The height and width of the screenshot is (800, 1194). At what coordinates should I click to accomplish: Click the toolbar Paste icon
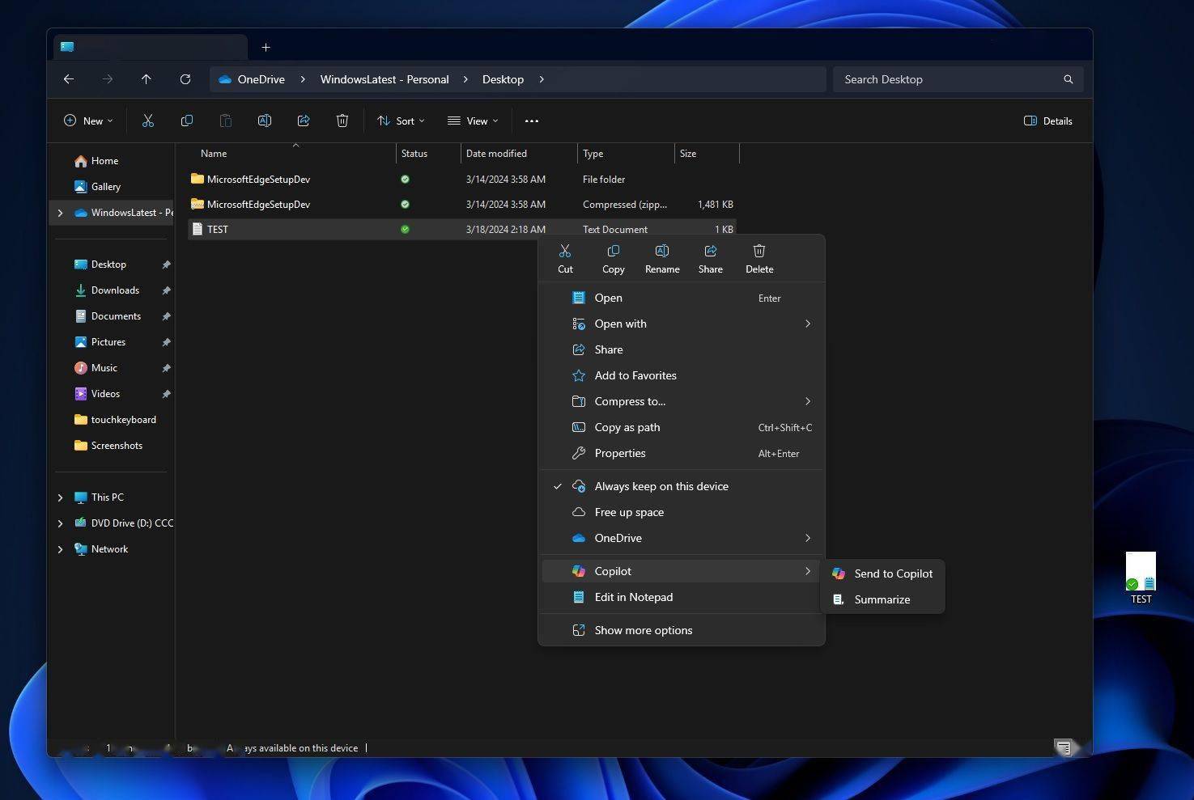pos(226,121)
